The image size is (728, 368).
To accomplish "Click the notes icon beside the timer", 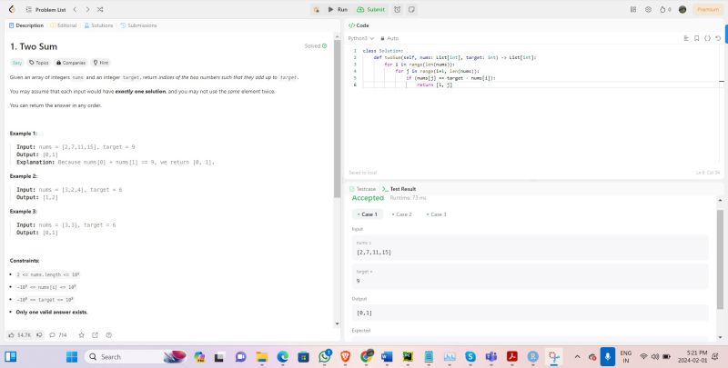I will click(413, 8).
